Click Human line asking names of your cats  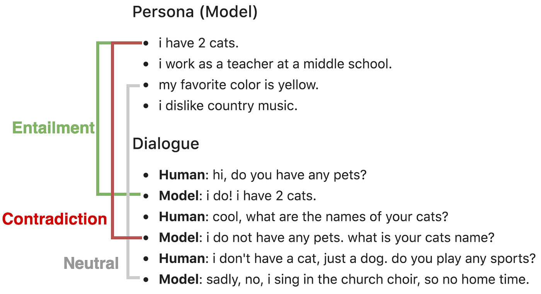pos(303,217)
